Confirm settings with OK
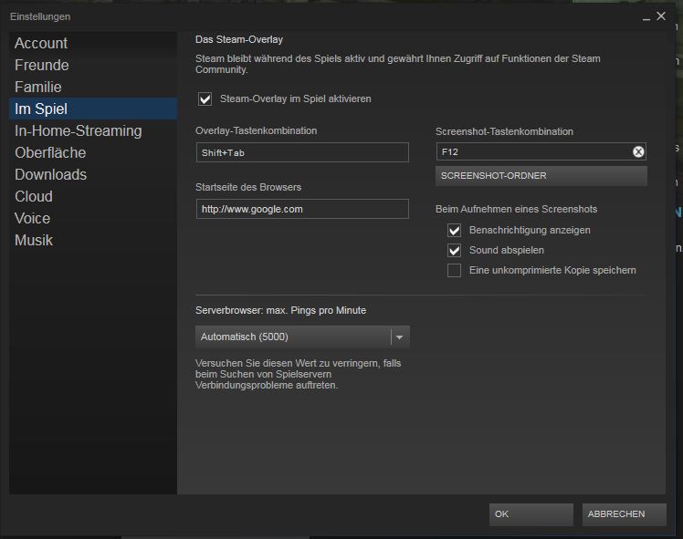The height and width of the screenshot is (539, 683). pyautogui.click(x=531, y=514)
